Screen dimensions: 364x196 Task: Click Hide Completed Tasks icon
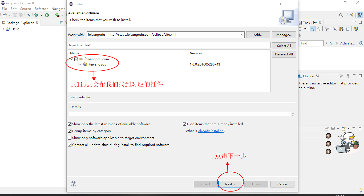click(335, 29)
